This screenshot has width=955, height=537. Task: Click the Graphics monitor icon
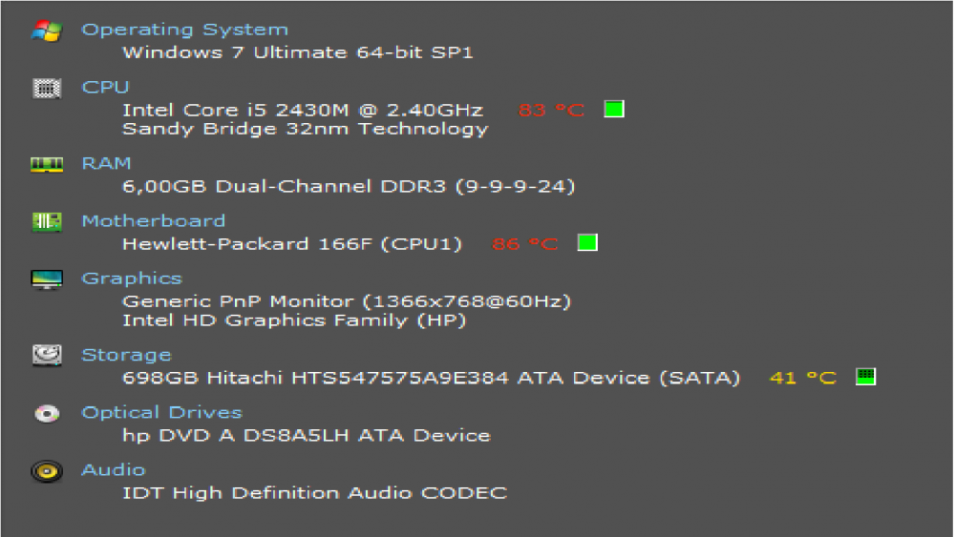pos(47,279)
